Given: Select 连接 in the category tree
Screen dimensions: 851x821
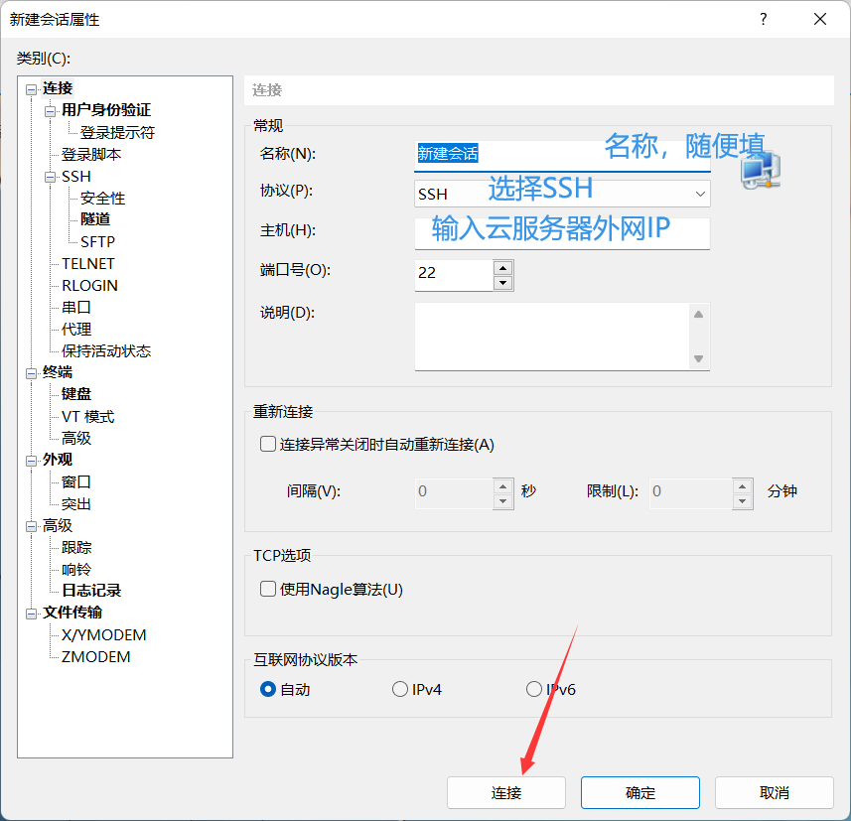Looking at the screenshot, I should click(58, 88).
